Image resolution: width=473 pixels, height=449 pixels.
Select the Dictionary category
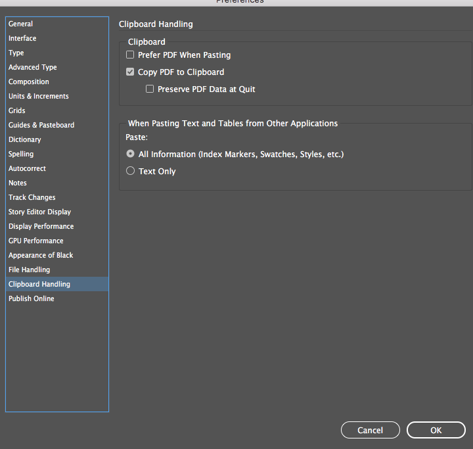click(x=25, y=139)
